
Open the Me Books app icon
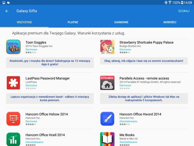coord(107,139)
